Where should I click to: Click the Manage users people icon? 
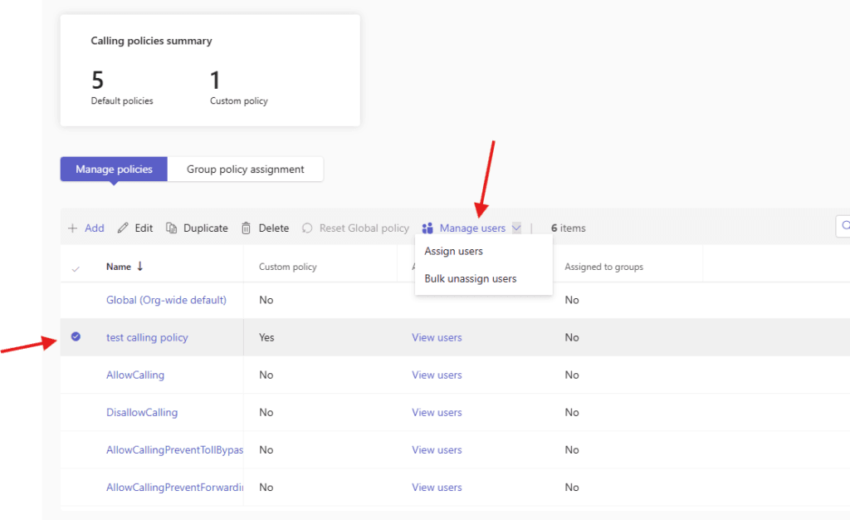(x=428, y=228)
